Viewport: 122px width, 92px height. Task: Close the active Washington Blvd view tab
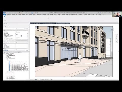pos(70,23)
